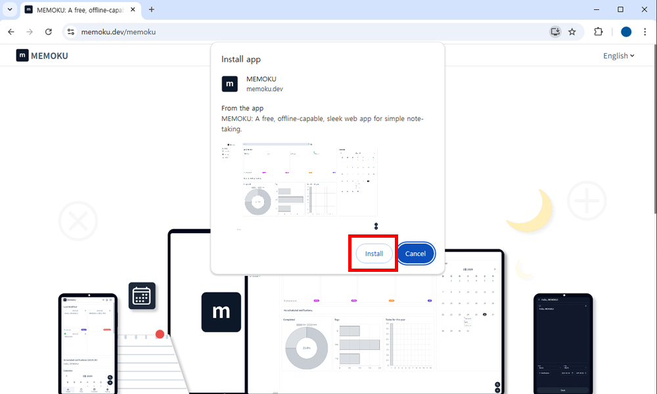657x394 pixels.
Task: View site information icon beside the URL
Action: click(72, 32)
